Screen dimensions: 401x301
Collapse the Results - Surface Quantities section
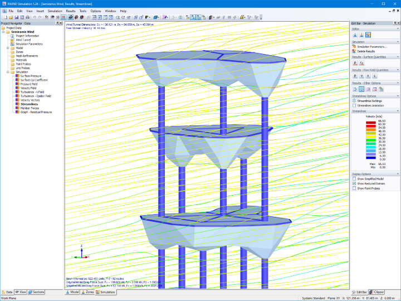click(x=398, y=57)
